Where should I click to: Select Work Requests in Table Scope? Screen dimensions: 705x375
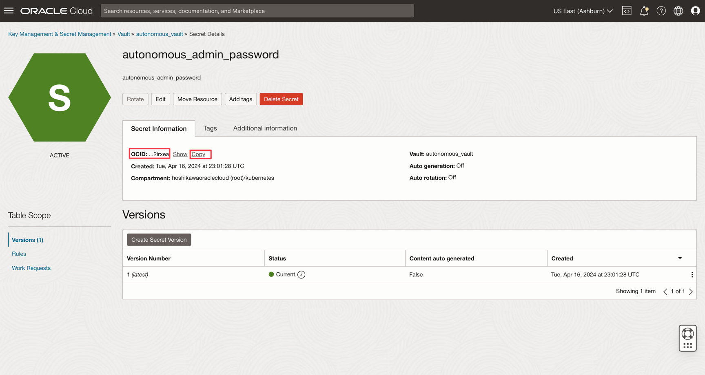click(x=31, y=268)
